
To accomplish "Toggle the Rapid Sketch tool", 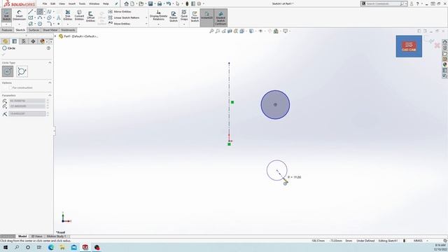I will [x=195, y=16].
